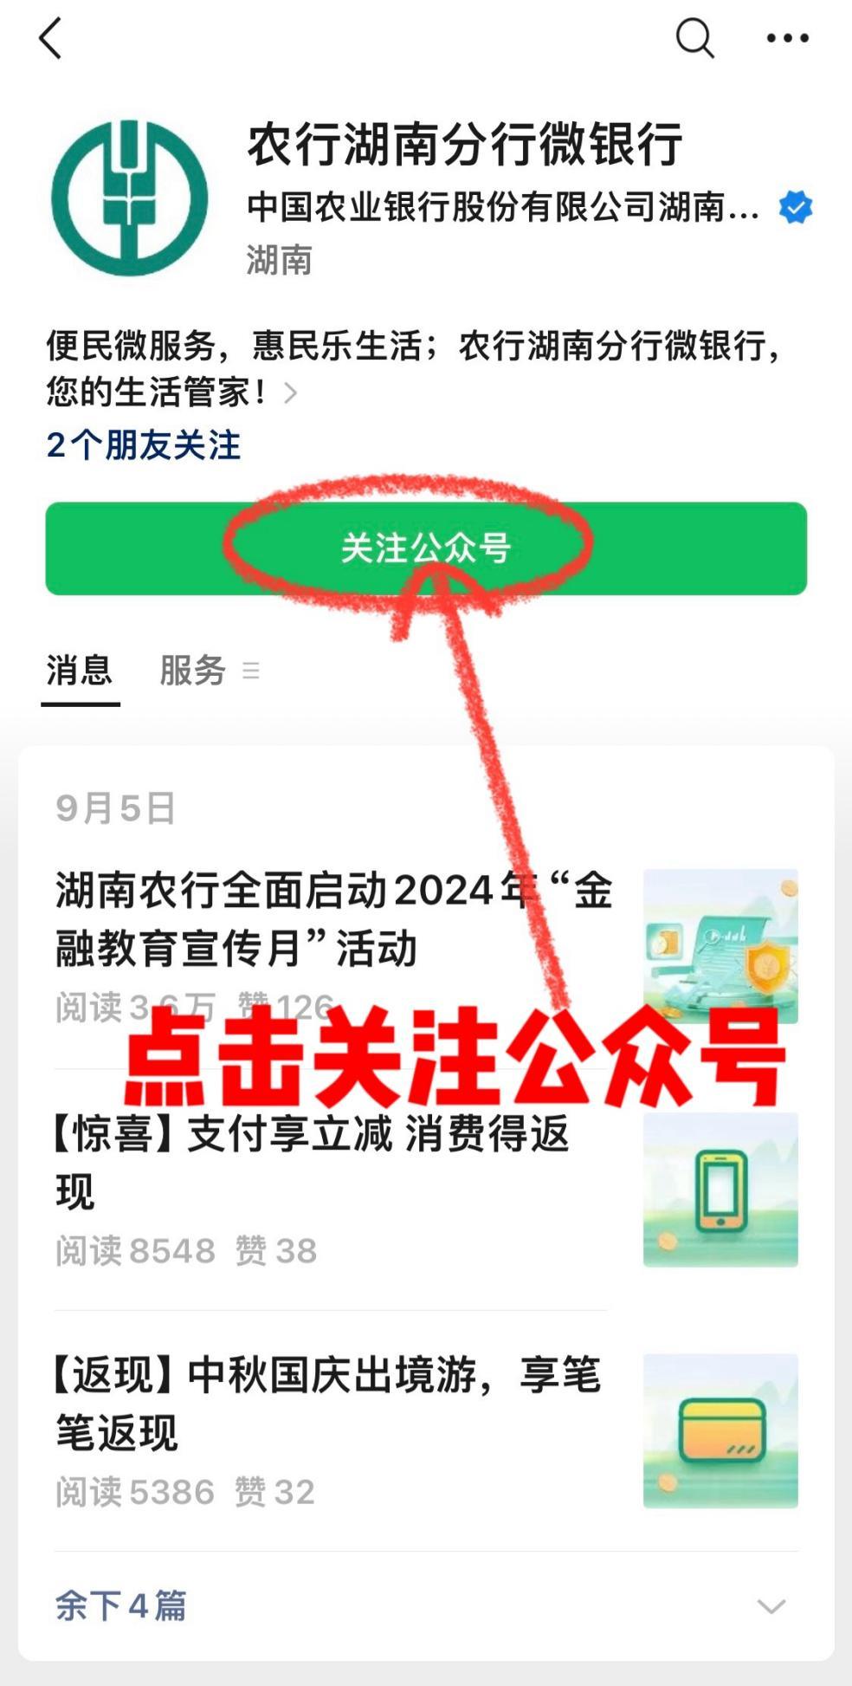Open the 中秋国庆出境游 cashback article
The height and width of the screenshot is (1686, 852).
coord(327,1404)
